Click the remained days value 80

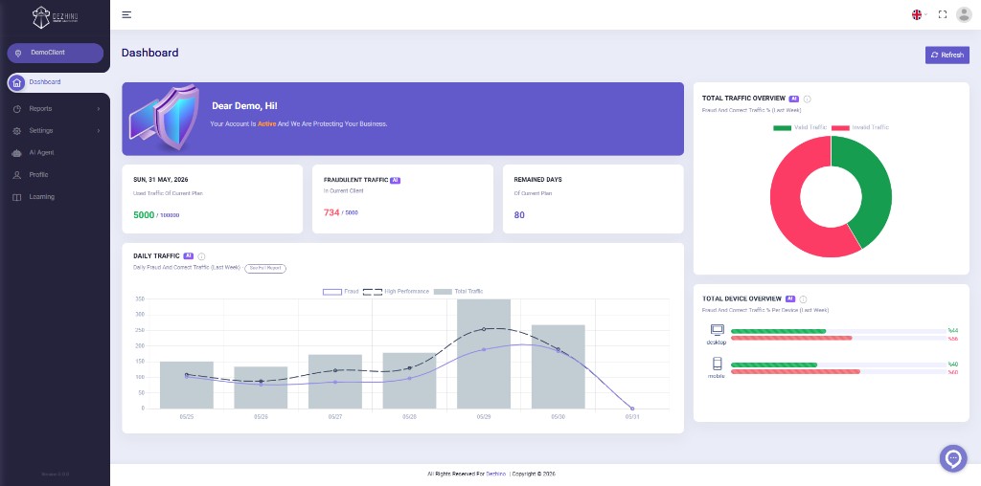click(x=519, y=215)
